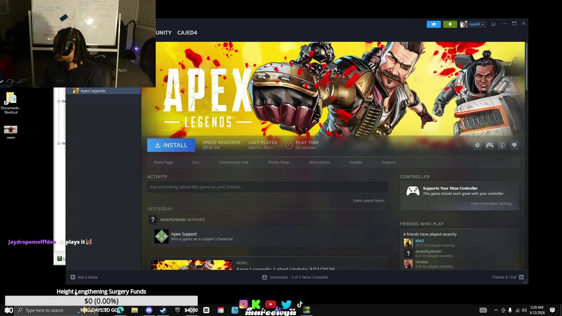Viewport: 562px width, 316px height.
Task: Open the Discussions tab
Action: (319, 162)
